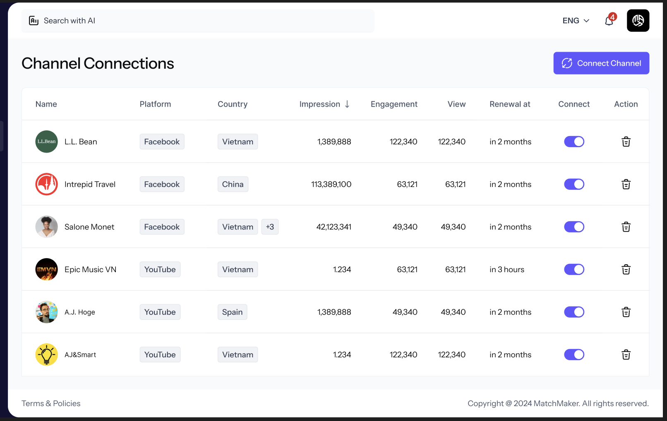Screen dimensions: 667x421
Task: Disable AJ&Smart connection toggle
Action: tap(574, 354)
